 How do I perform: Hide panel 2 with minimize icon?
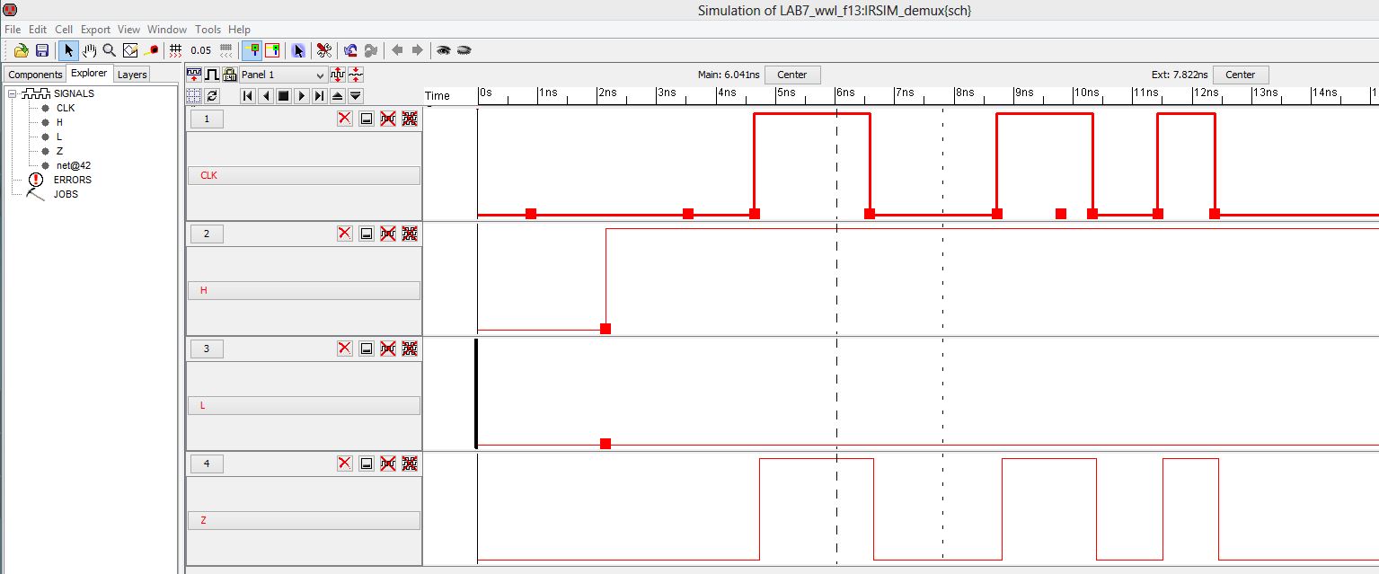(x=367, y=234)
